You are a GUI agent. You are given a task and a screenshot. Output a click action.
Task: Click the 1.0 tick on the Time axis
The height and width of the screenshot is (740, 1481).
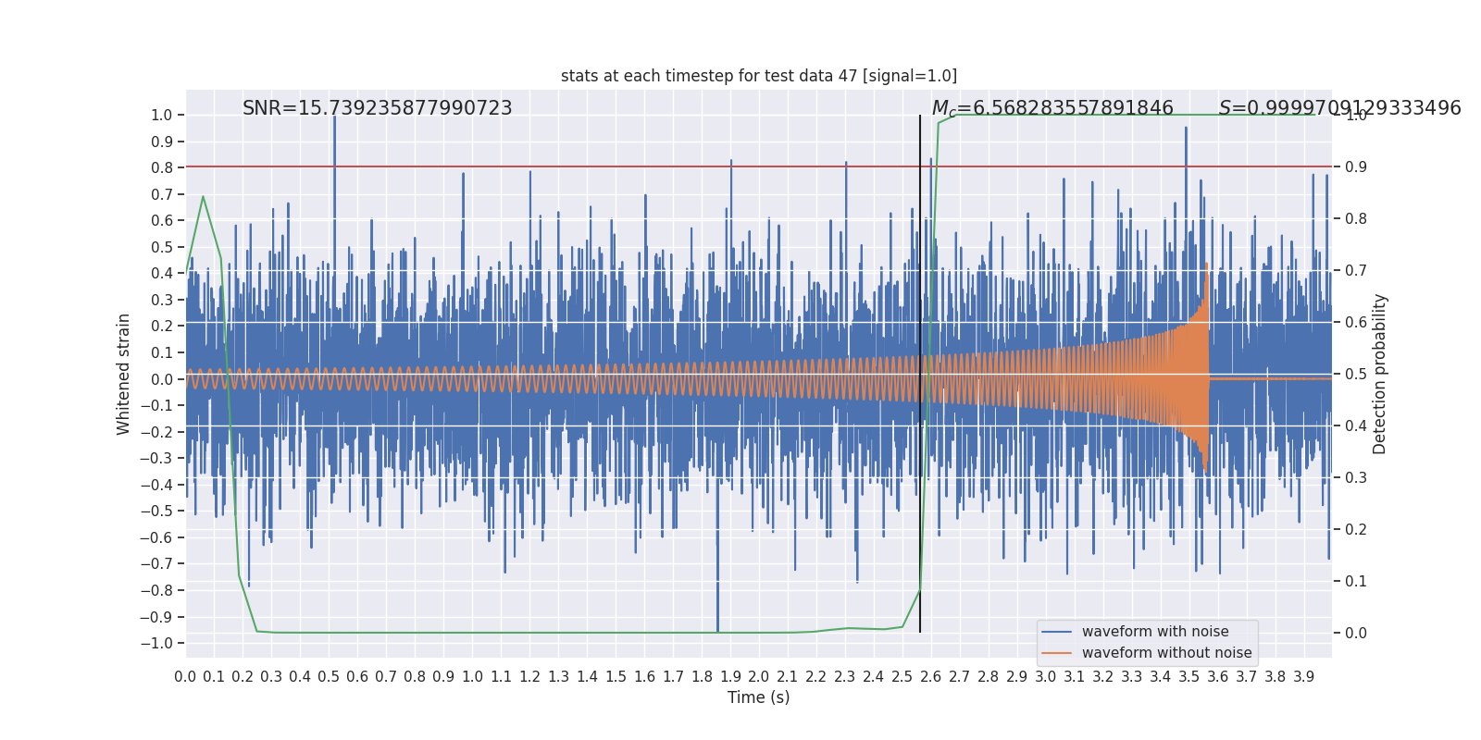point(472,677)
